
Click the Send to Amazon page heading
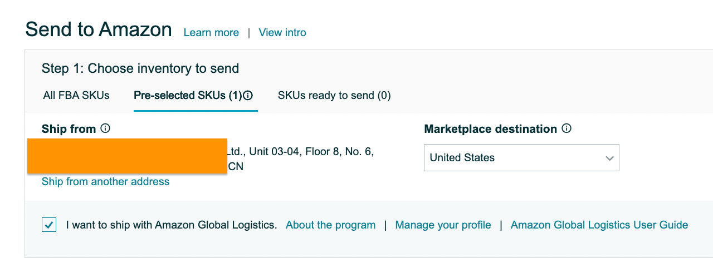coord(99,29)
